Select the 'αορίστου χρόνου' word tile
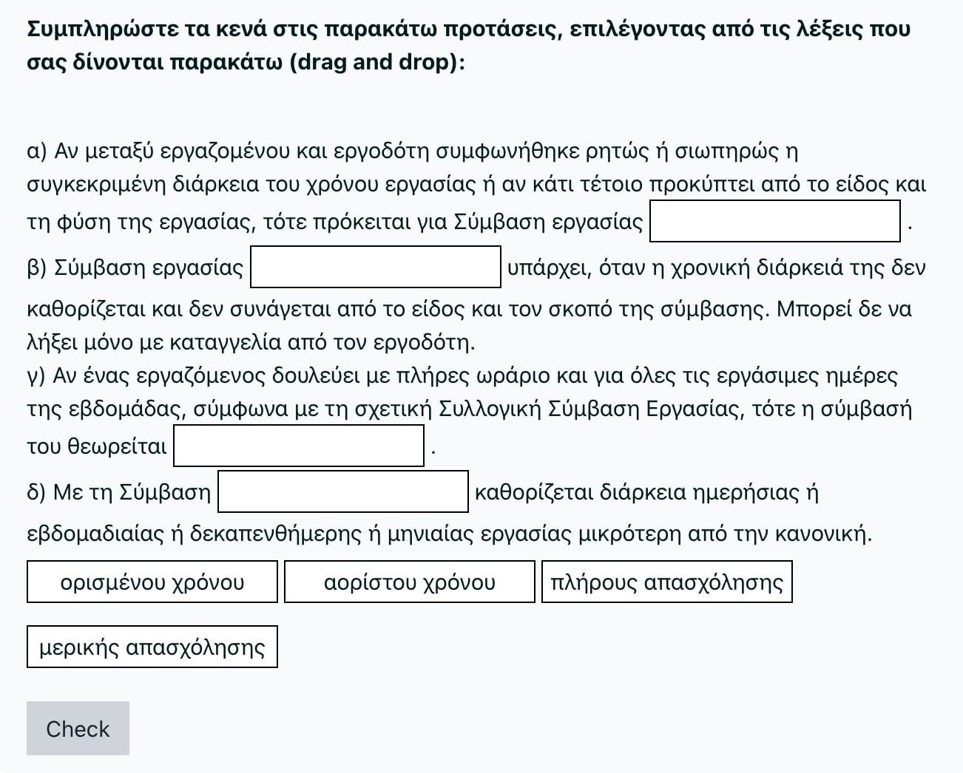The width and height of the screenshot is (963, 773). (x=410, y=582)
